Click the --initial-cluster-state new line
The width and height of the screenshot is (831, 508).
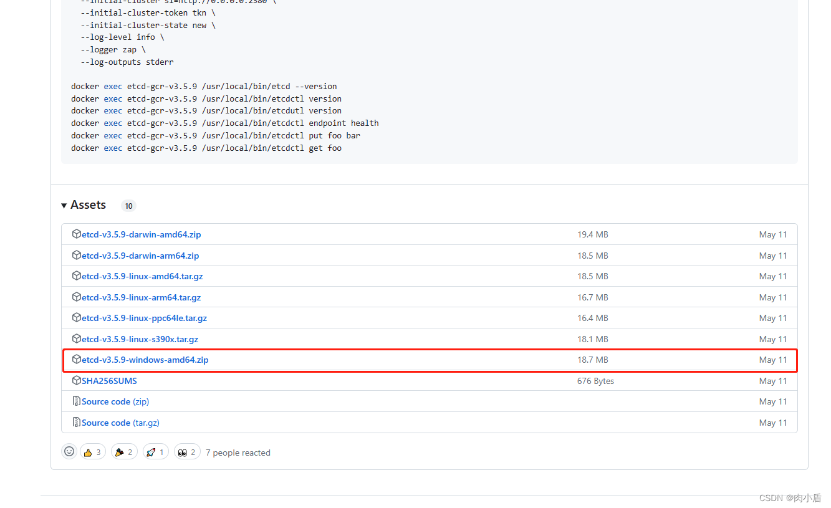(x=148, y=25)
